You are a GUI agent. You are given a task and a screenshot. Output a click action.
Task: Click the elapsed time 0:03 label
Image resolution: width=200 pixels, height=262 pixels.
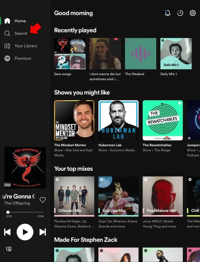click(9, 216)
